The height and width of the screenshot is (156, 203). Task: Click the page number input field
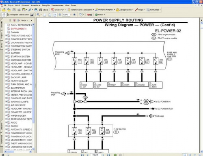point(95,155)
